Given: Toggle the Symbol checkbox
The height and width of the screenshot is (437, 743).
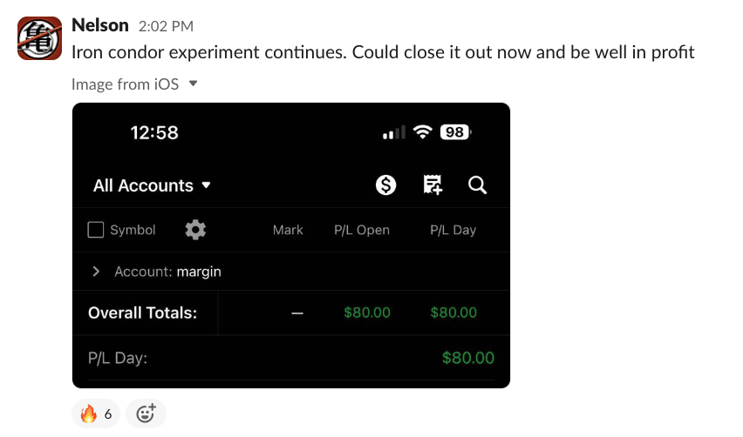Looking at the screenshot, I should 97,230.
